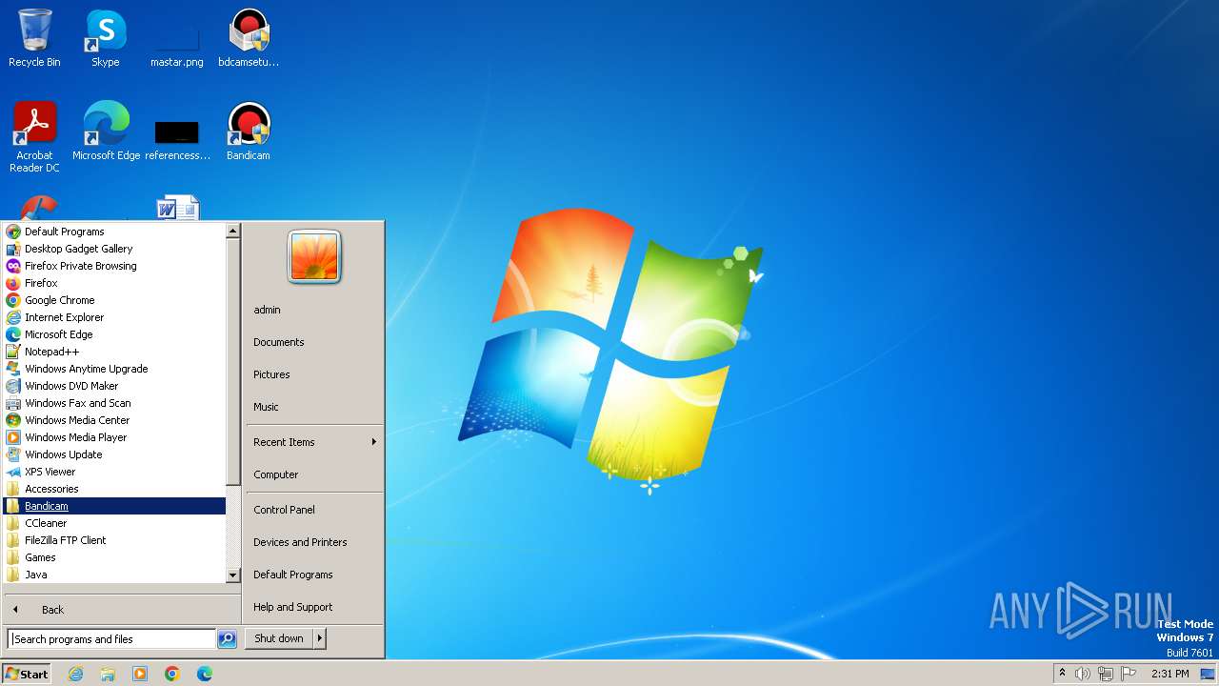This screenshot has height=686, width=1219.
Task: Click the search magnifier button
Action: (x=227, y=639)
